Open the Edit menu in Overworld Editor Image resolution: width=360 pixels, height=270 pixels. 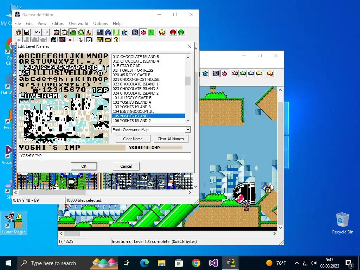coord(29,24)
